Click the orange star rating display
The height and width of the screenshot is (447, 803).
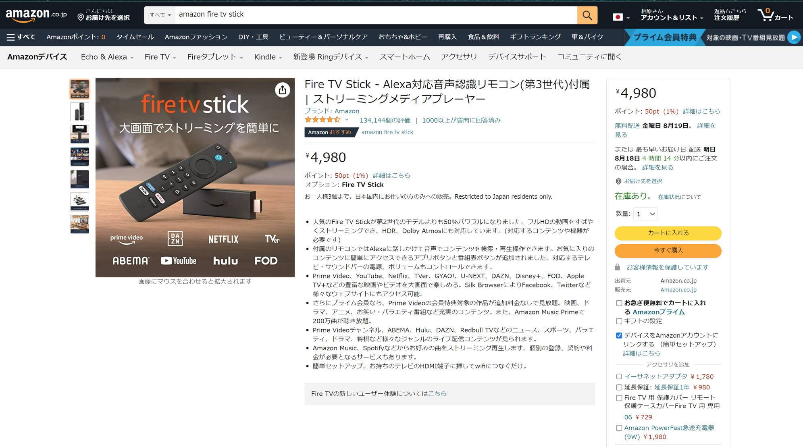coord(322,119)
